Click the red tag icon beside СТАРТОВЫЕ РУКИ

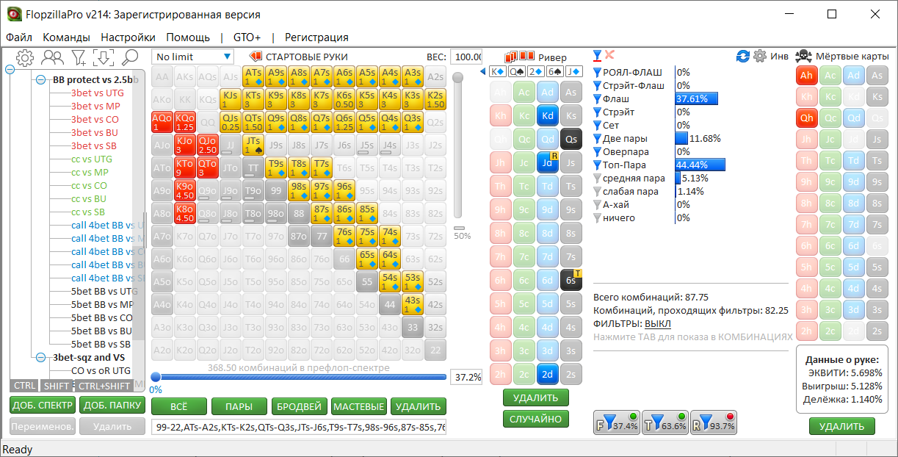(256, 57)
